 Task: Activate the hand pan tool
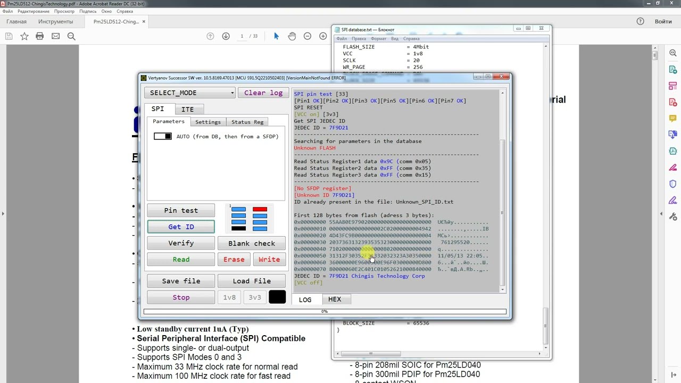click(292, 36)
